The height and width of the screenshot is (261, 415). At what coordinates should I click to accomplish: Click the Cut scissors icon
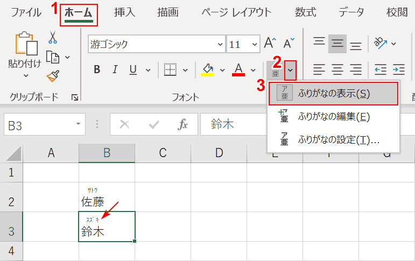point(53,37)
